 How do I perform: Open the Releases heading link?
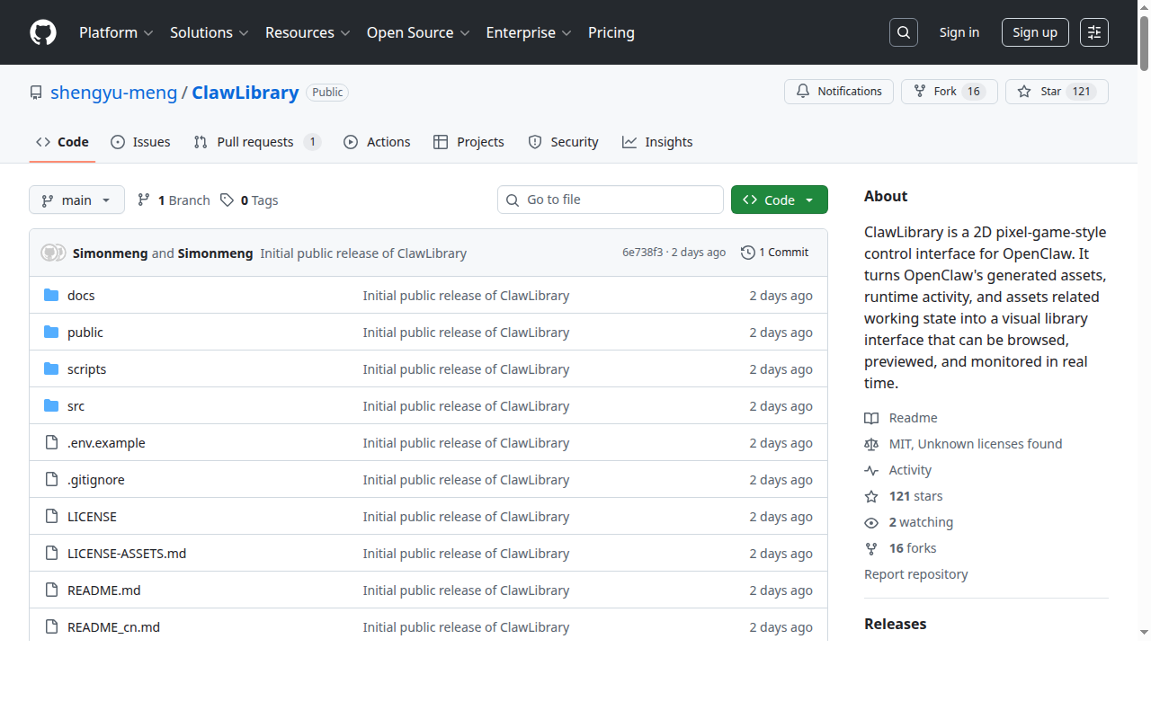tap(895, 624)
